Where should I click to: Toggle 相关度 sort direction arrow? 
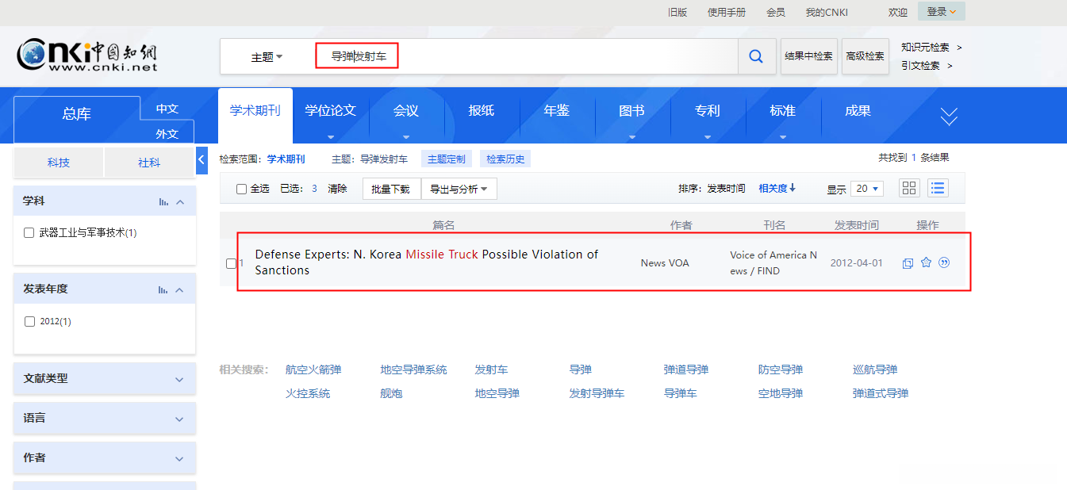793,188
